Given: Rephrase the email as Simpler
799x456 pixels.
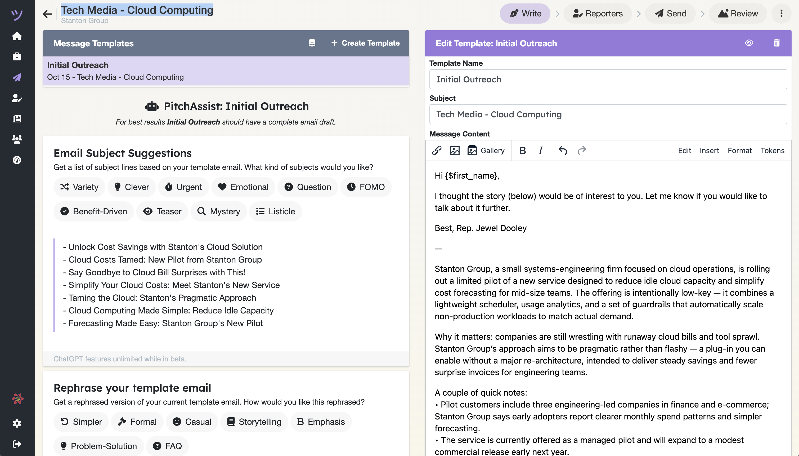Looking at the screenshot, I should [81, 422].
